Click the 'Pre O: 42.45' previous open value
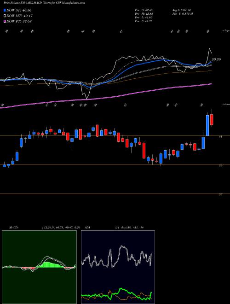230x304 pixels. [x=144, y=10]
